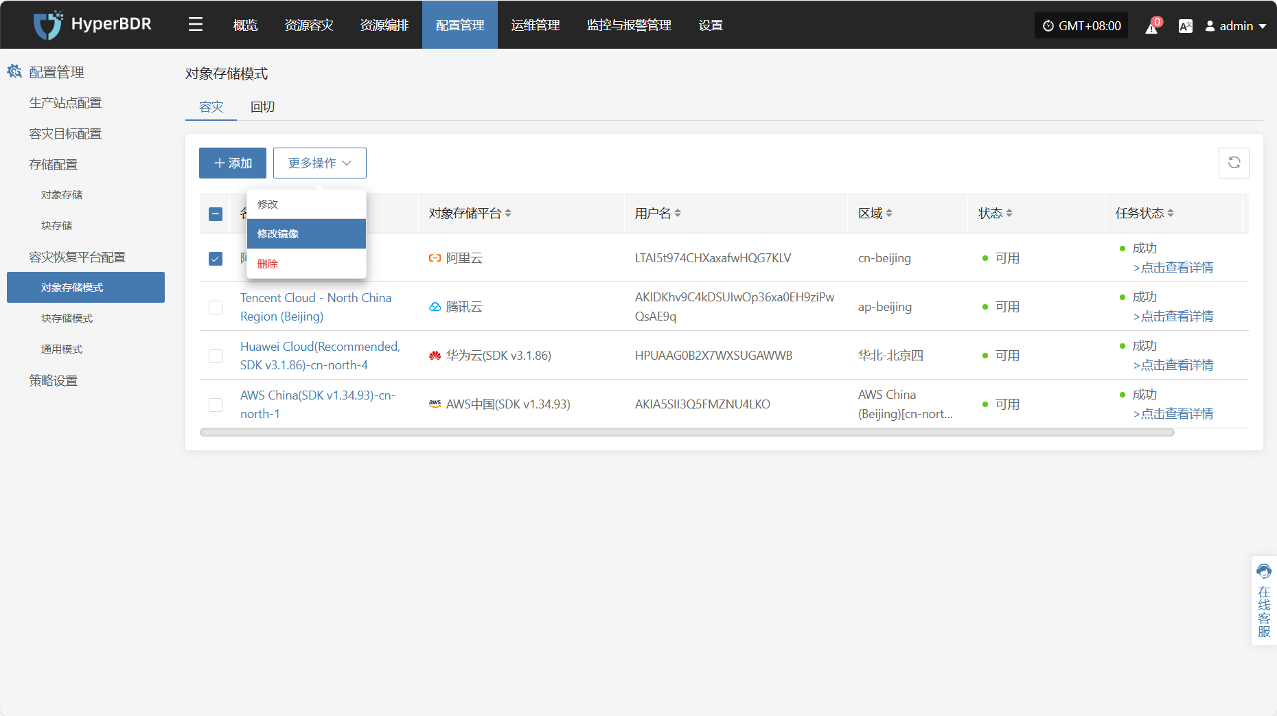1277x716 pixels.
Task: Open the GMT+08:00 timezone selector
Action: (x=1081, y=26)
